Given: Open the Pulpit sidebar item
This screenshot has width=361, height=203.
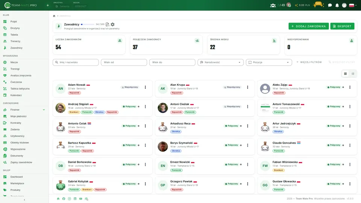Looking at the screenshot, I should point(14,21).
